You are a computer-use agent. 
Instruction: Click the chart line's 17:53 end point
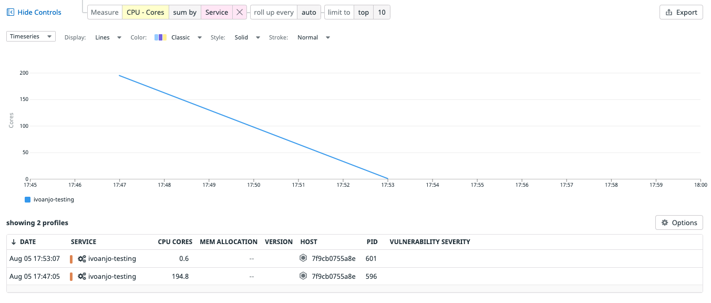tap(388, 178)
